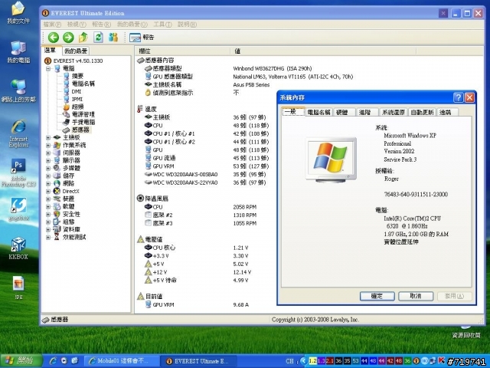Click 取消 in 系統內容 dialog

416,296
